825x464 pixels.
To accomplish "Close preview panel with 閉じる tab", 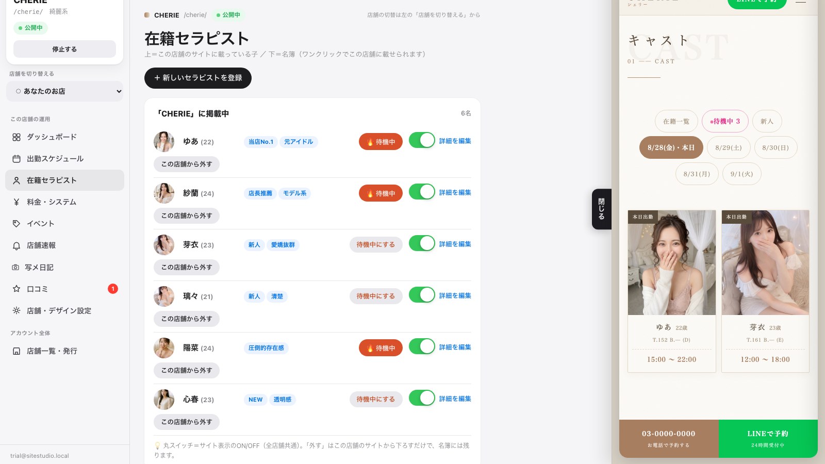I will coord(602,209).
